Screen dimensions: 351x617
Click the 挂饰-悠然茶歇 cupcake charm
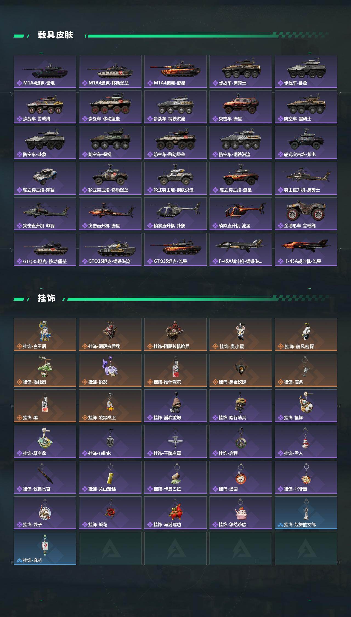[x=241, y=513]
